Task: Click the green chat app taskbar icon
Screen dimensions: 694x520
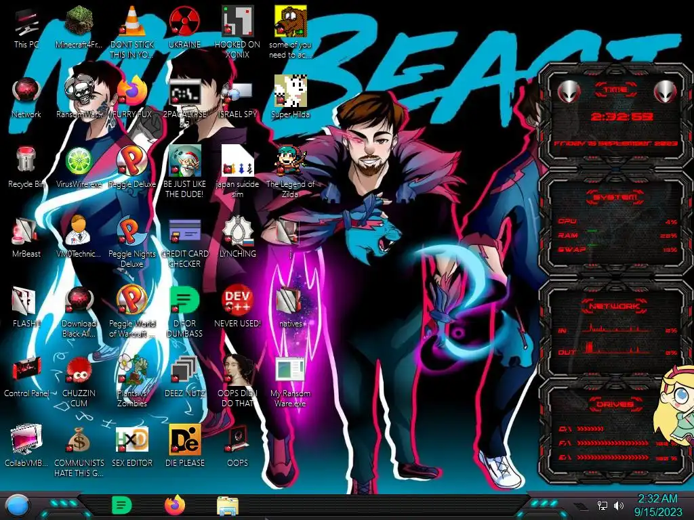Action: pos(122,505)
